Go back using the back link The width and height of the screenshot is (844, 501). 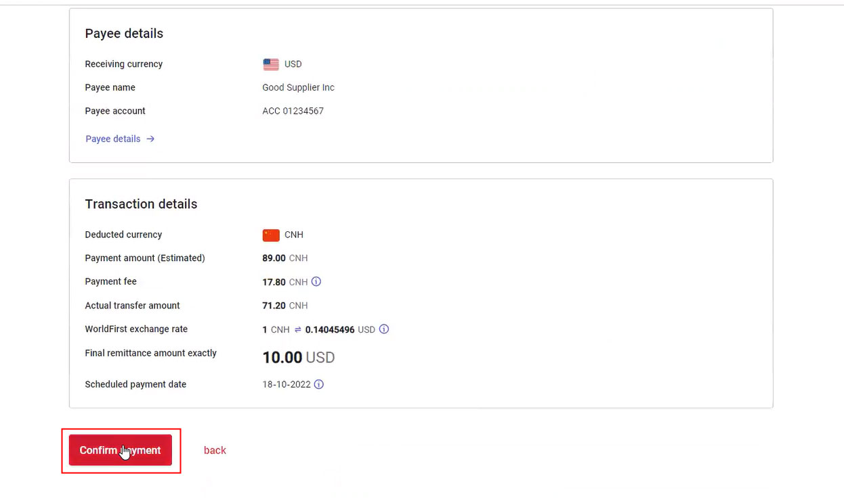point(215,450)
